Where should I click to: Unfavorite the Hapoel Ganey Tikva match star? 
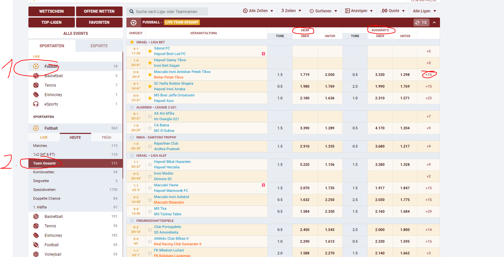(150, 63)
